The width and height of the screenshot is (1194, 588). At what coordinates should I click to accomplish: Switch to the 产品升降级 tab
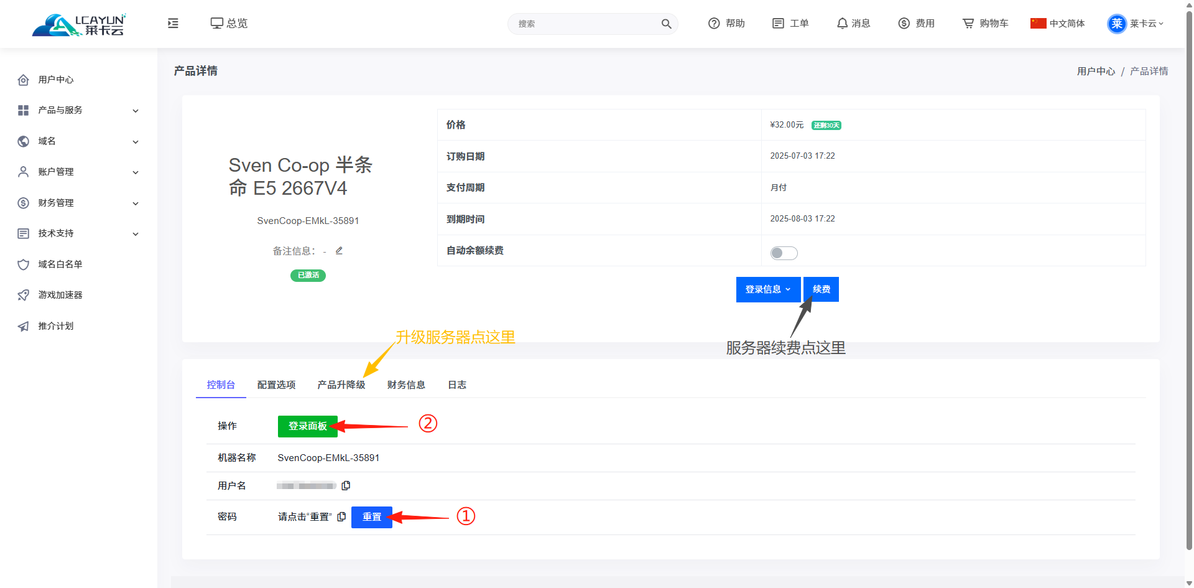(x=341, y=385)
